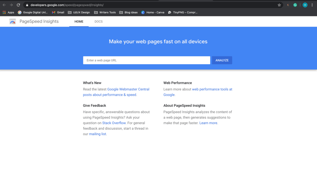Viewport: 317px width, 190px height.
Task: Open Google Webmaster Central posts link
Action: click(116, 92)
